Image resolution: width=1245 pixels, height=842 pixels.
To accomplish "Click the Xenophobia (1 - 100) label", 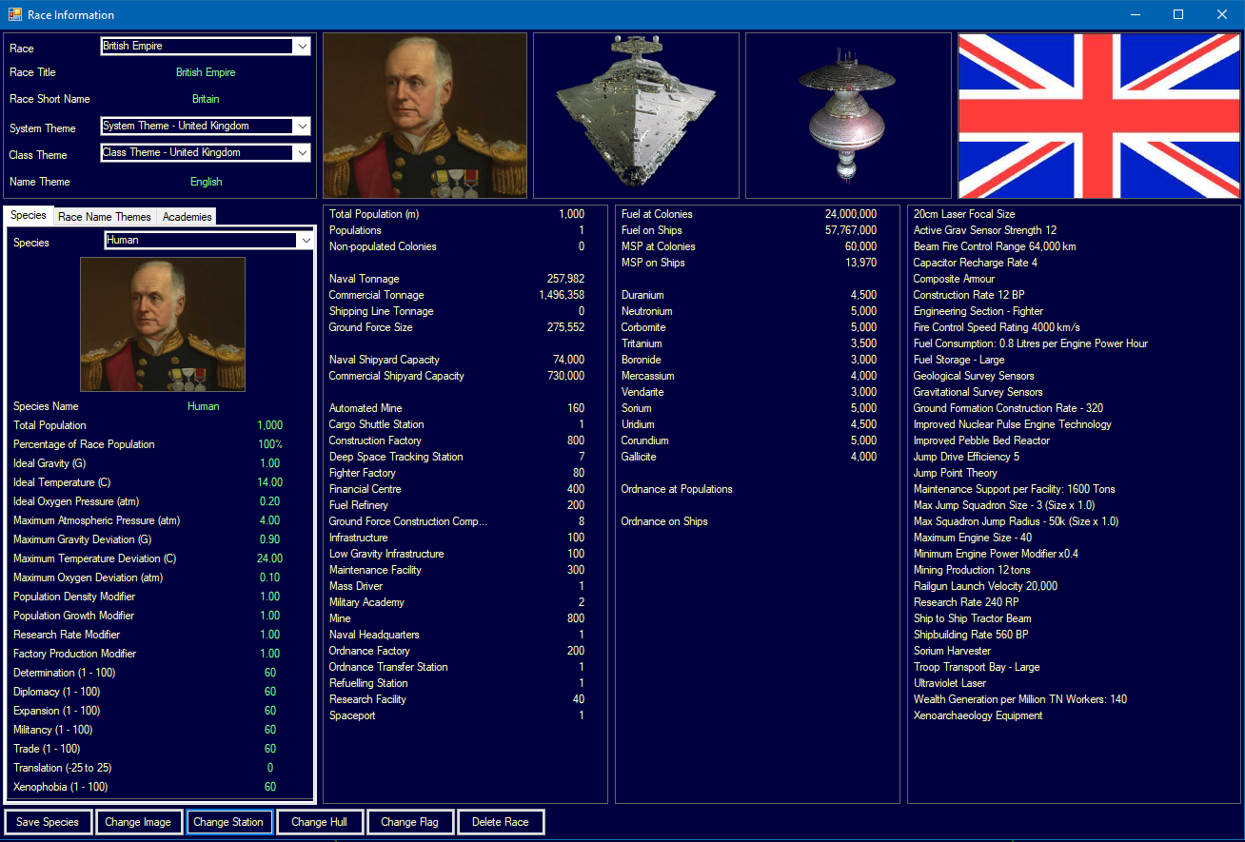I will coord(60,787).
